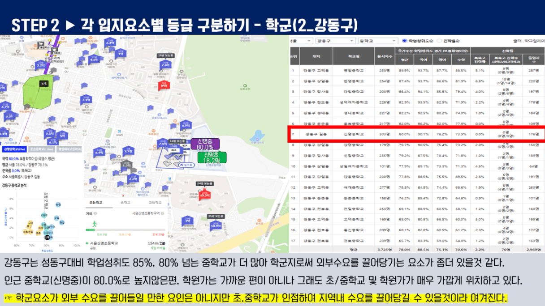Click the 3.2억 apartment price marker
The image size is (545, 306).
pos(41,64)
